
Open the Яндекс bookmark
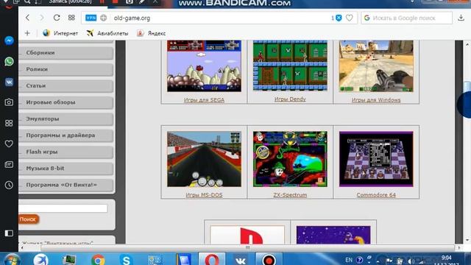(x=151, y=33)
